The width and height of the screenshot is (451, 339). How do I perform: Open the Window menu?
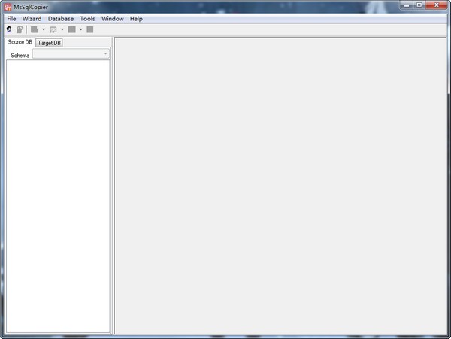click(113, 18)
